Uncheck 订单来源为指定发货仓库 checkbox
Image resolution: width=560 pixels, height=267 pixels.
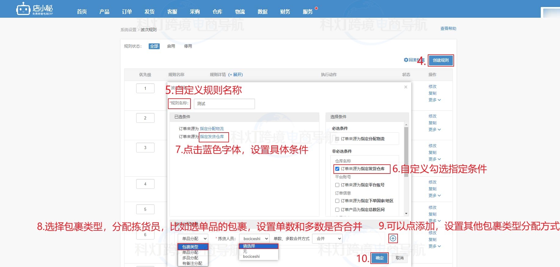click(x=337, y=169)
